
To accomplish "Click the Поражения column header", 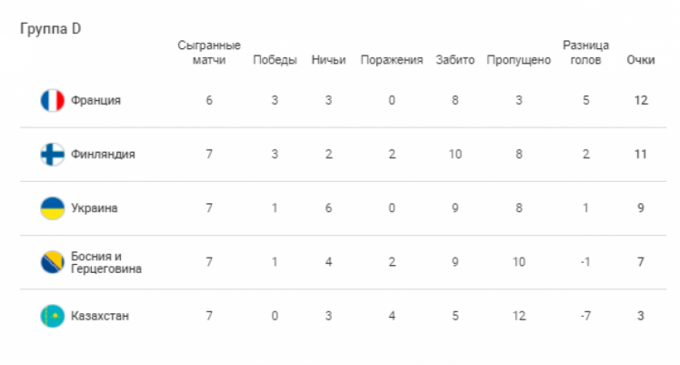I will pos(392,60).
